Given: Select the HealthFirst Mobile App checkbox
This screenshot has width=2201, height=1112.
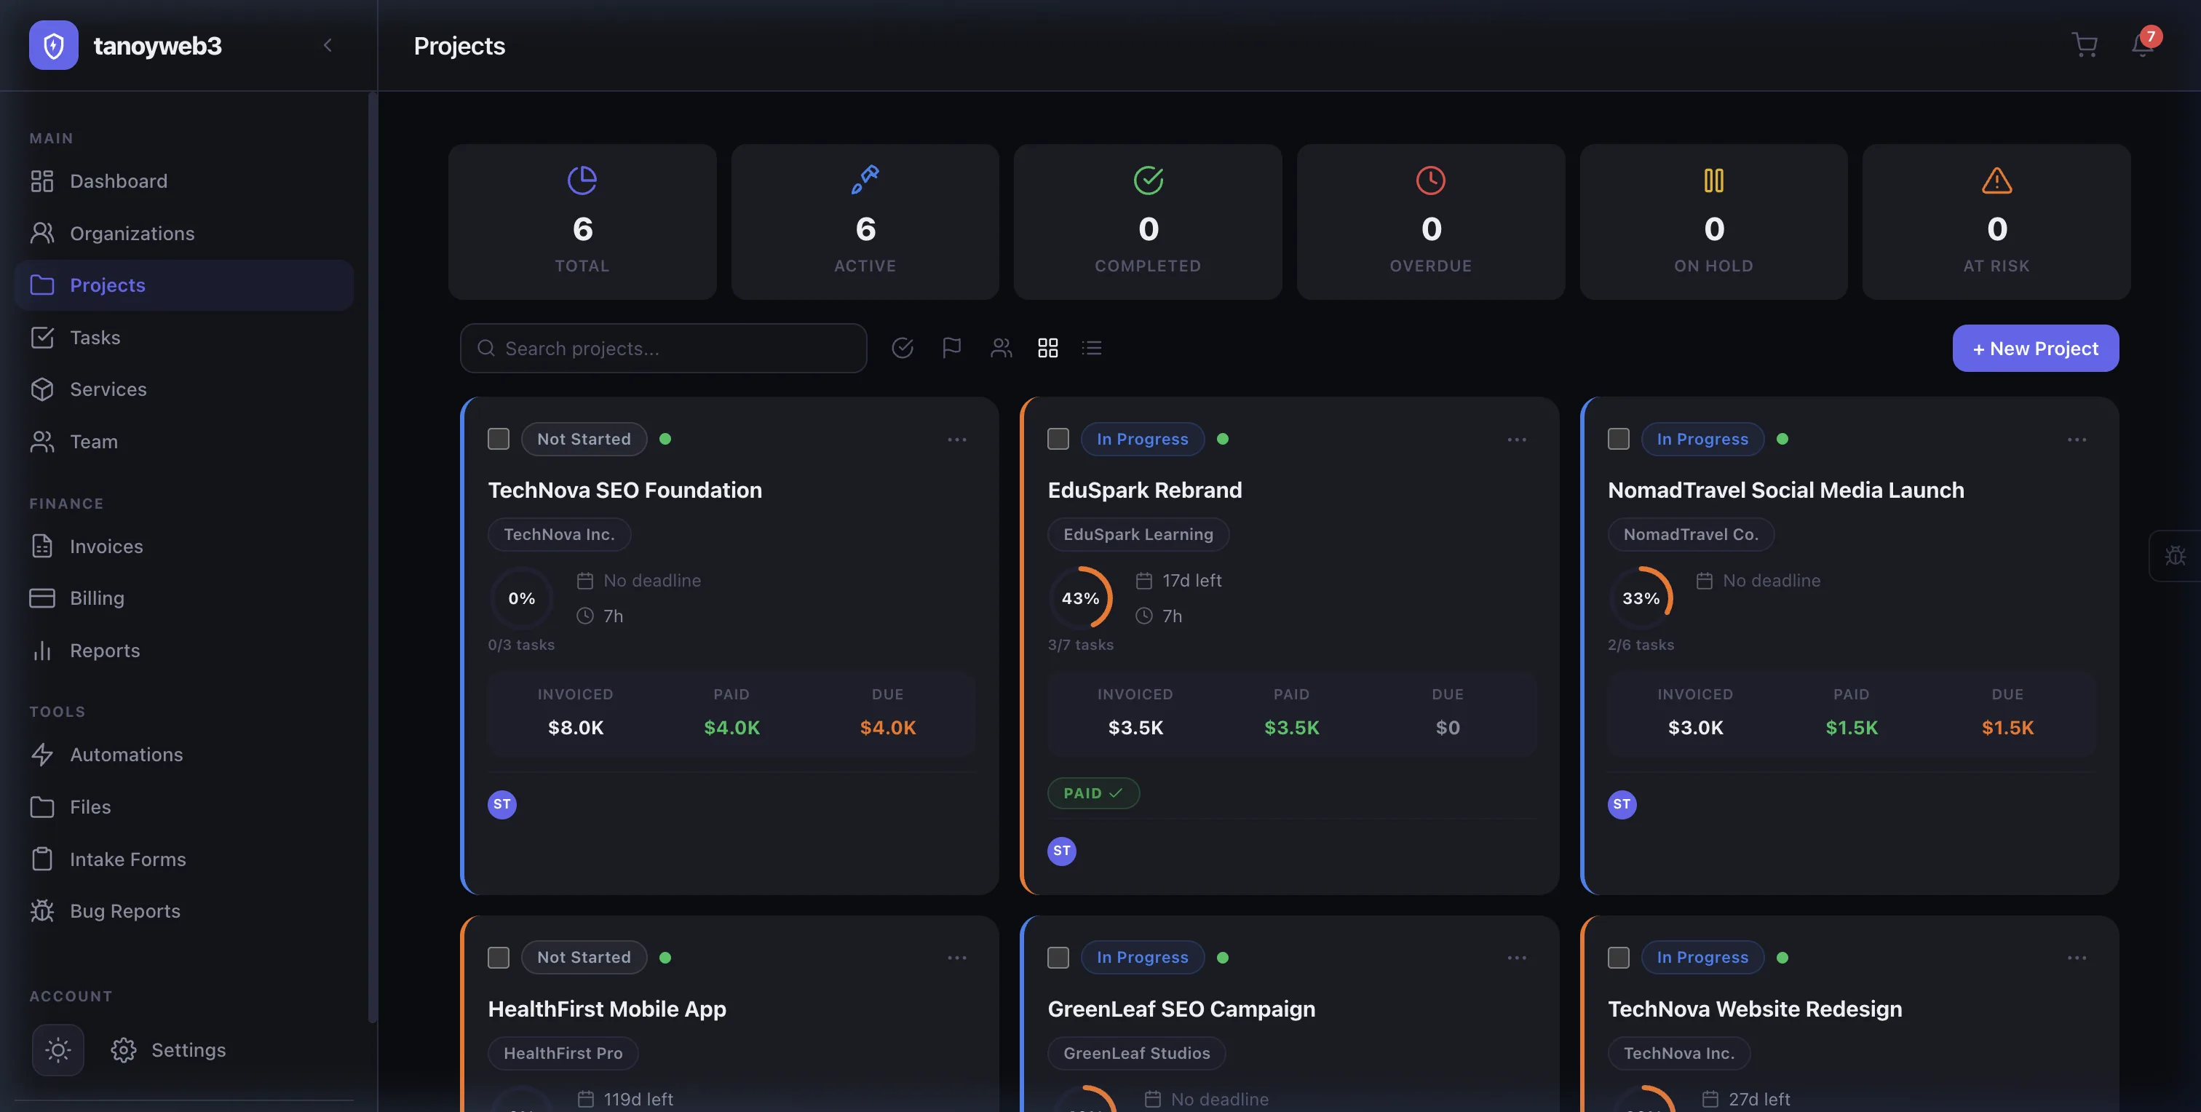Looking at the screenshot, I should (x=498, y=958).
